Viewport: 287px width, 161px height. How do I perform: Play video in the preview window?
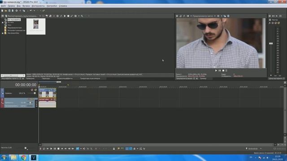click(216, 71)
